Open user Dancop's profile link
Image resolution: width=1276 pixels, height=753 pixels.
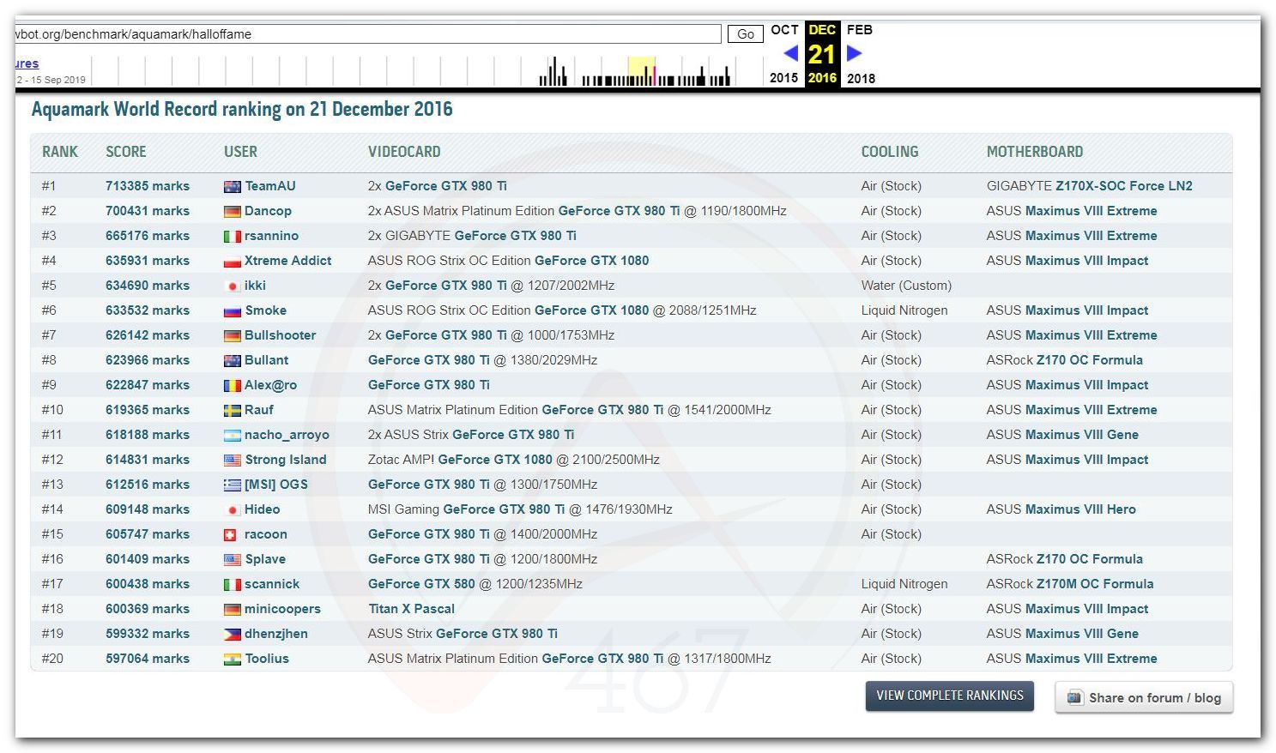pyautogui.click(x=268, y=211)
